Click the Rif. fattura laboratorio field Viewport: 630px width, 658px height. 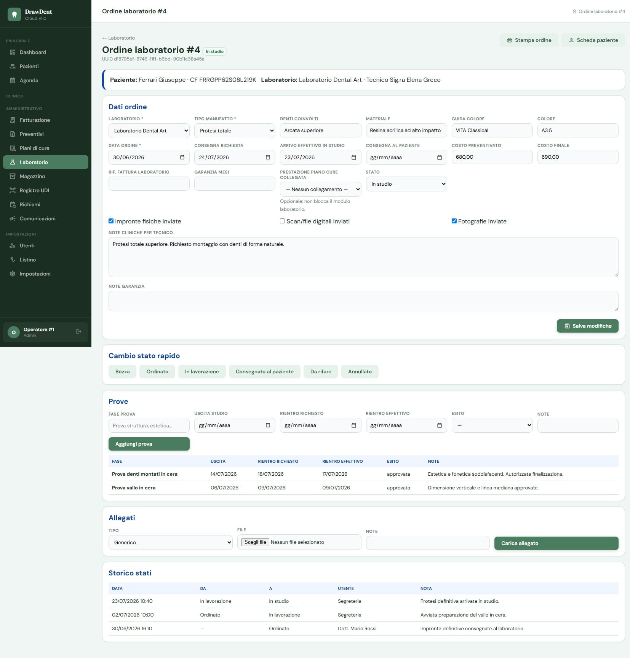pyautogui.click(x=149, y=183)
